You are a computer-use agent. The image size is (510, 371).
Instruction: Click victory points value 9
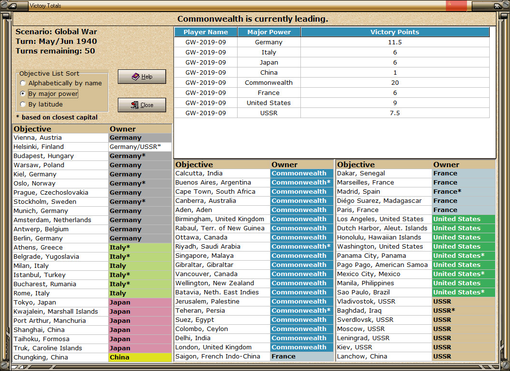click(x=395, y=103)
